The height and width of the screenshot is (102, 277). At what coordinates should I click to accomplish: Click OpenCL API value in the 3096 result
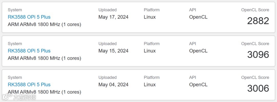(198, 51)
